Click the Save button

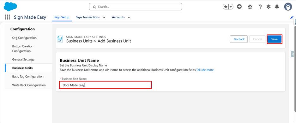275,39
